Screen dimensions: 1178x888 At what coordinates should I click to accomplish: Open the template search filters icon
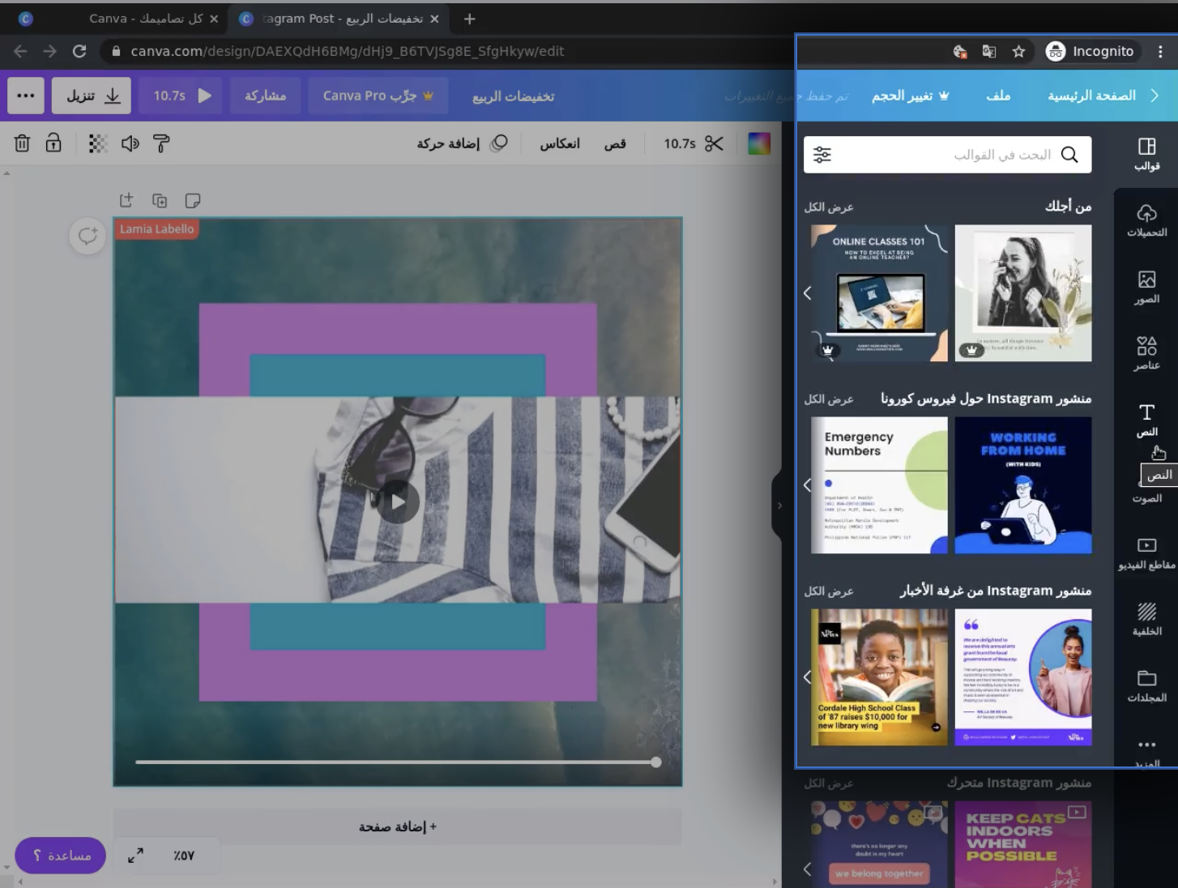coord(822,155)
